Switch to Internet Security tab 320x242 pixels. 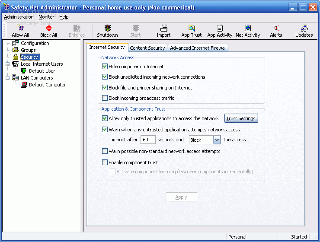pos(107,47)
